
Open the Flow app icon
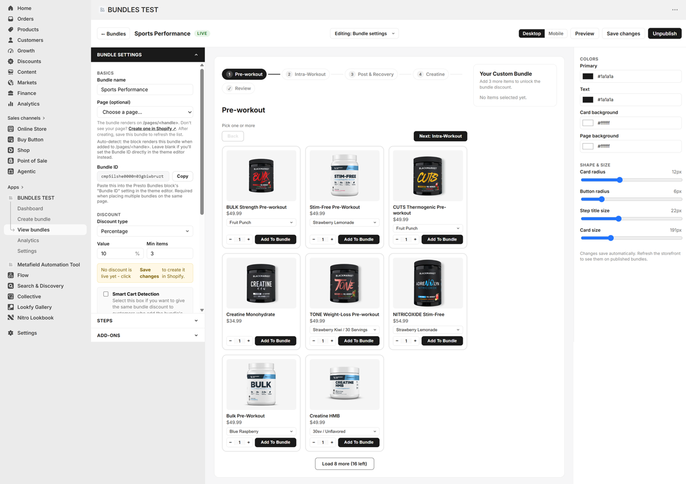11,275
